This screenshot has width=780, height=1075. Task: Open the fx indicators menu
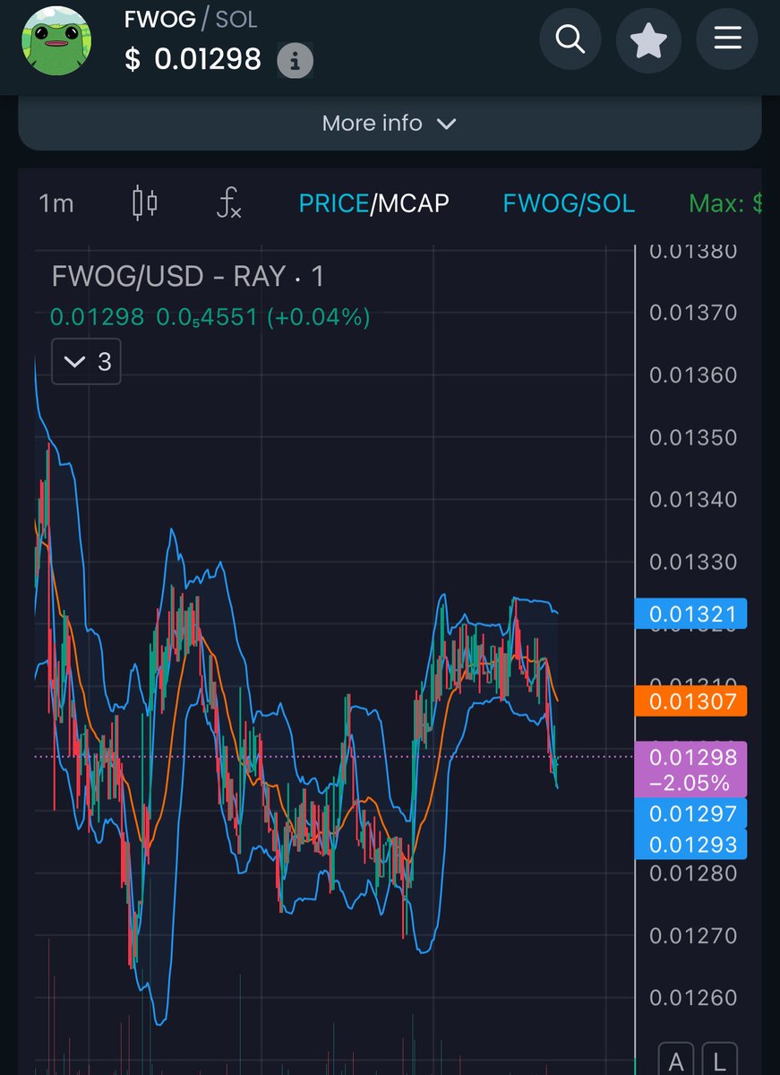(229, 203)
